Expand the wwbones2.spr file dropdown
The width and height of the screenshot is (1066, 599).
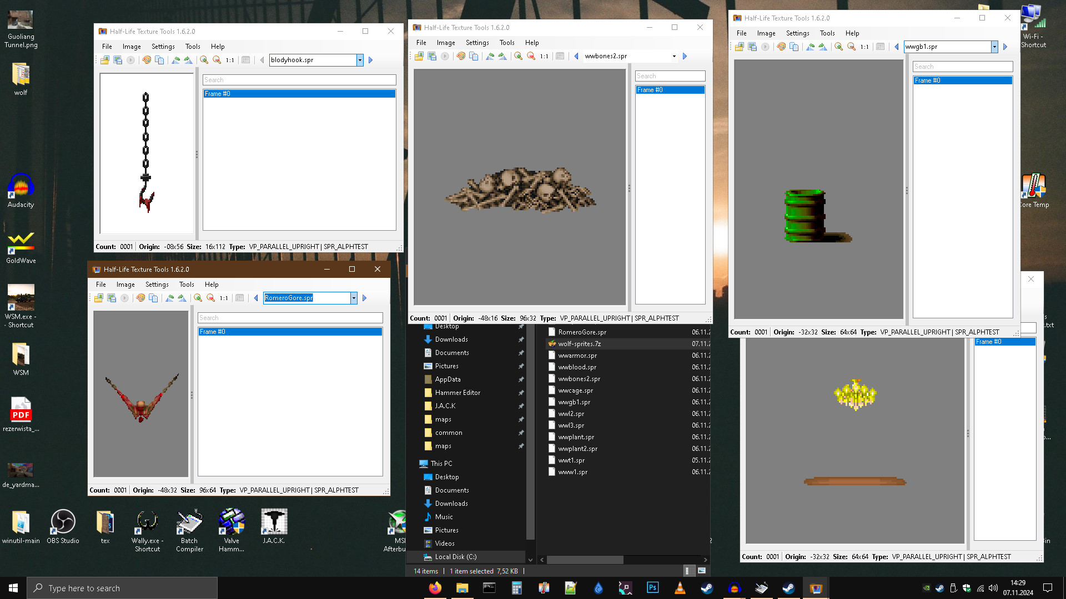[x=674, y=56]
